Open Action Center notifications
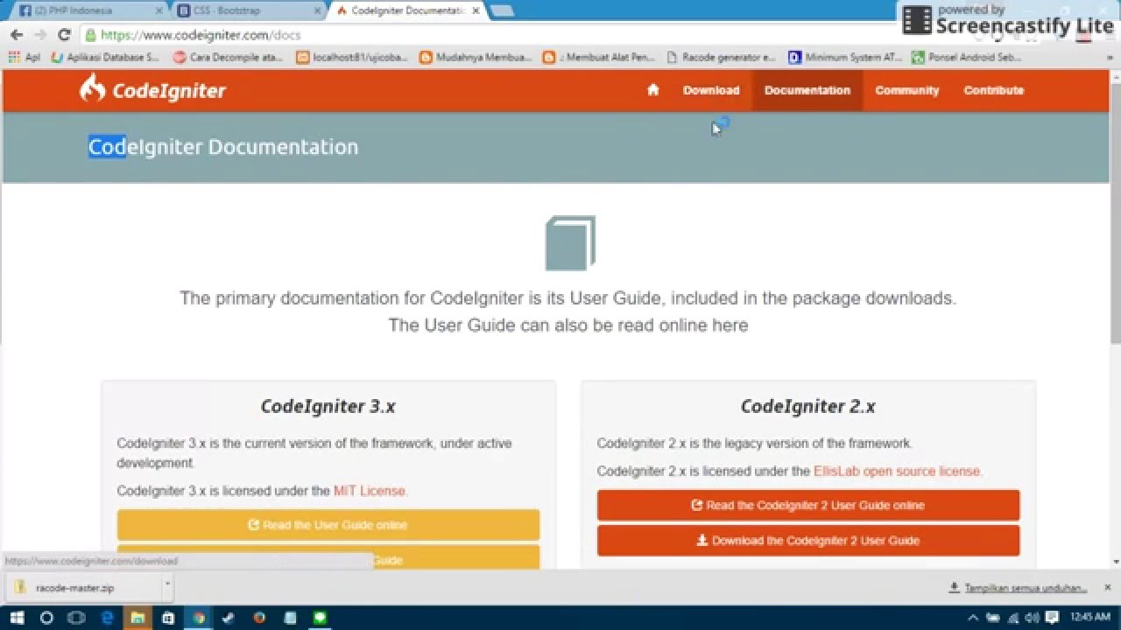This screenshot has height=630, width=1121. point(1052,617)
